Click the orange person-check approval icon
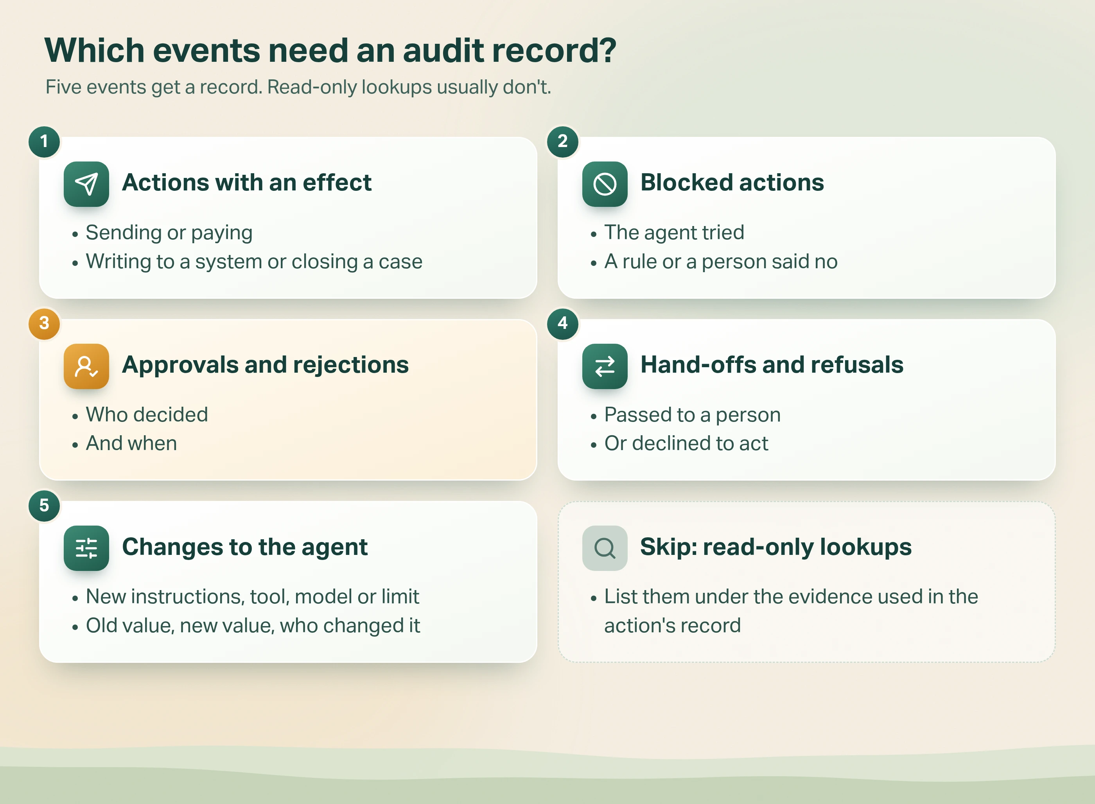 [86, 366]
